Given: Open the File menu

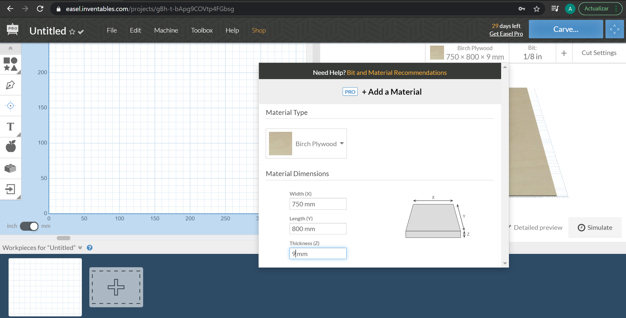Looking at the screenshot, I should pos(112,30).
